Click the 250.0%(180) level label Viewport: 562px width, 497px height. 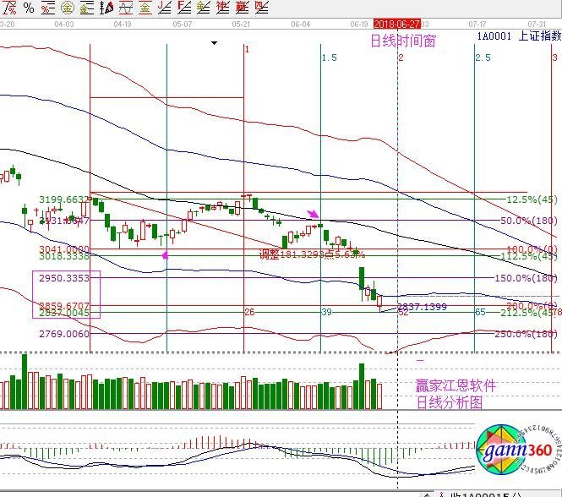[x=527, y=334]
